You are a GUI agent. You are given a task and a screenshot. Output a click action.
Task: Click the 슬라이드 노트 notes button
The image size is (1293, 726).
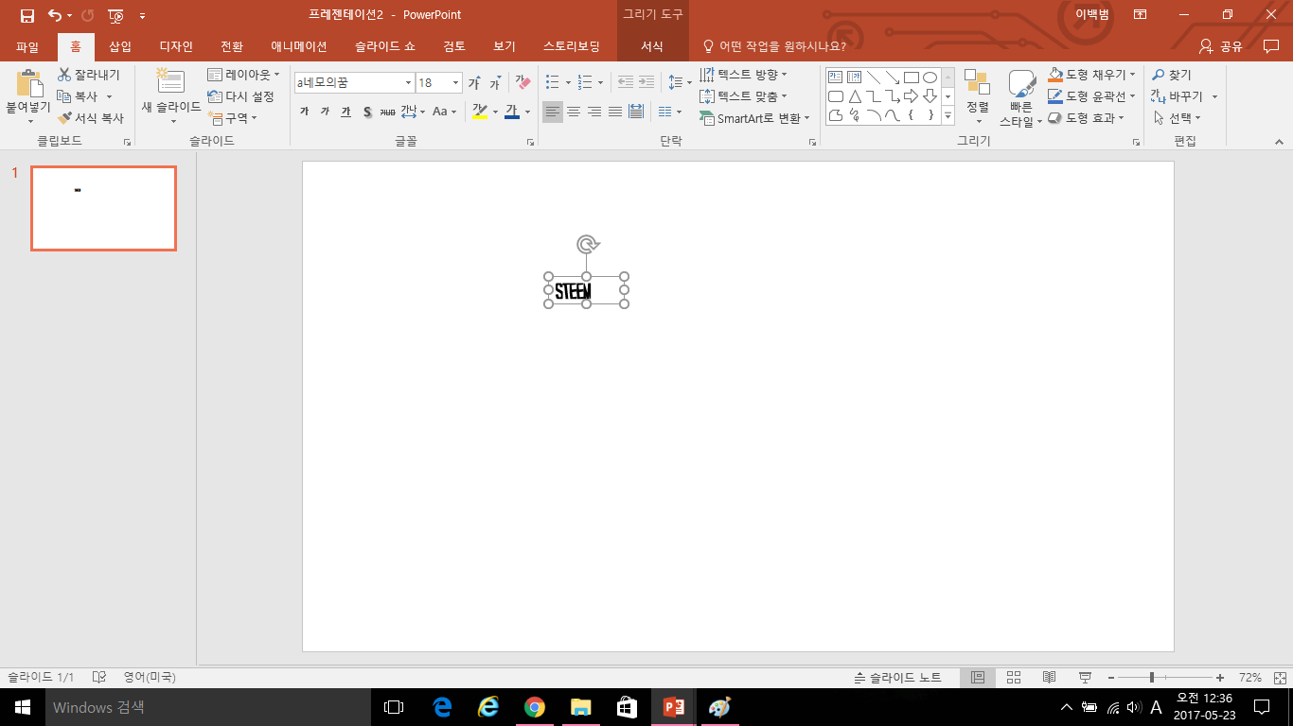897,678
